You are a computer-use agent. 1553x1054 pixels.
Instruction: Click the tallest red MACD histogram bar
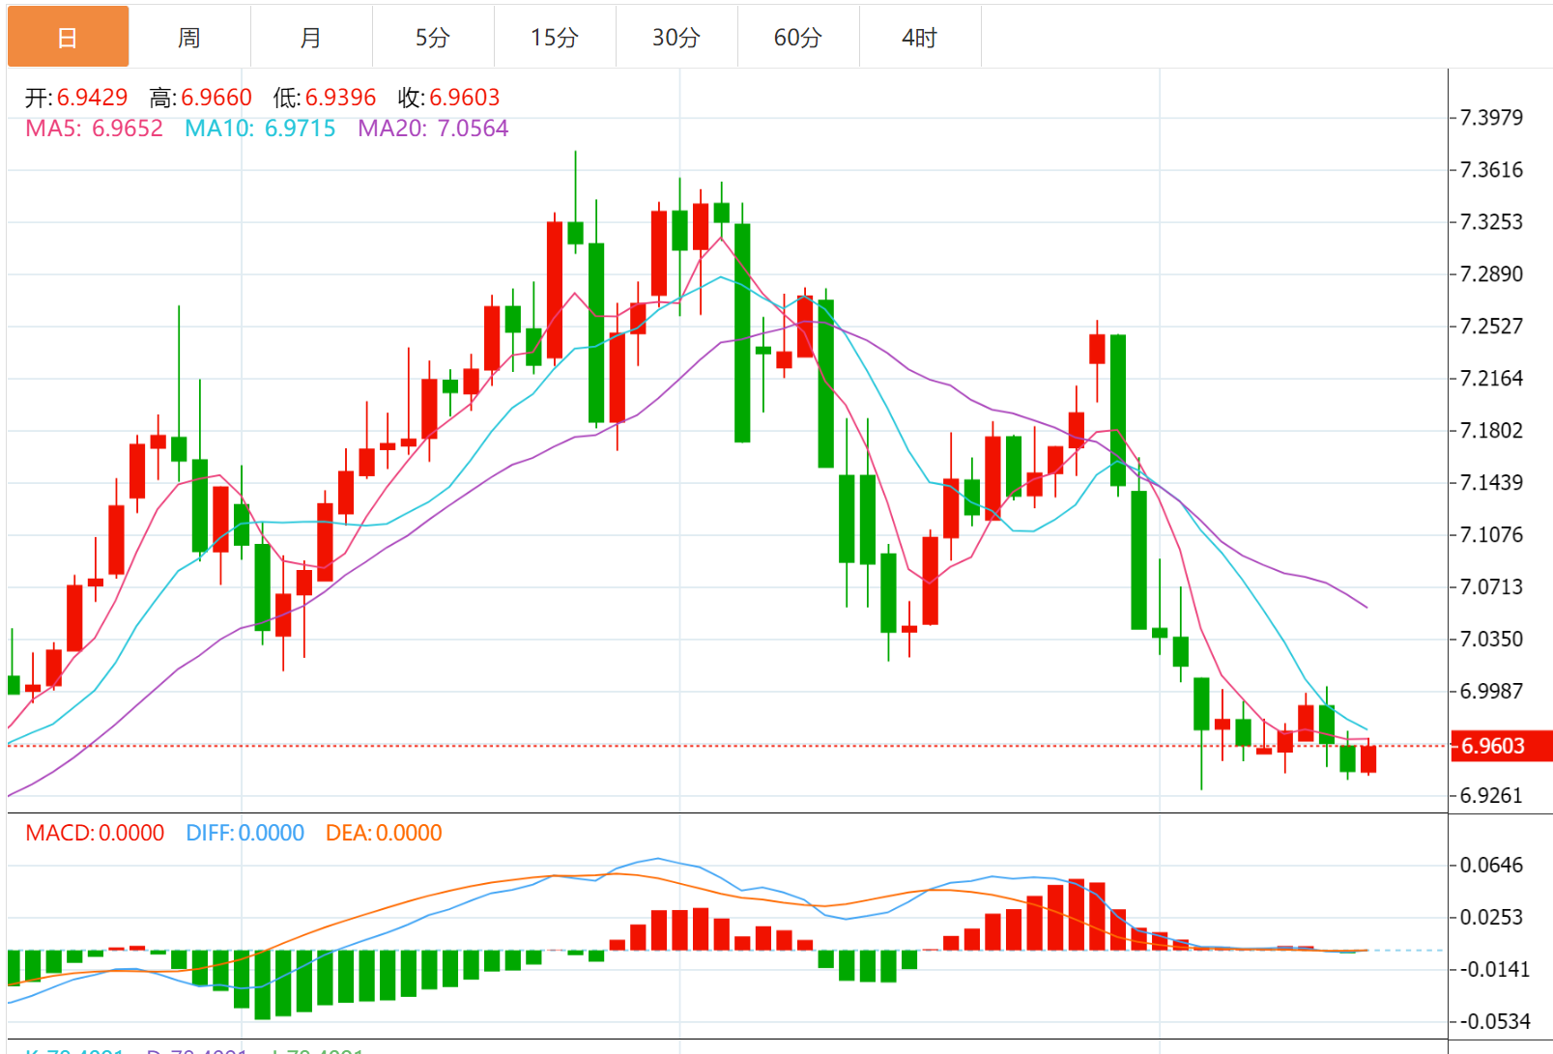[x=1076, y=914]
